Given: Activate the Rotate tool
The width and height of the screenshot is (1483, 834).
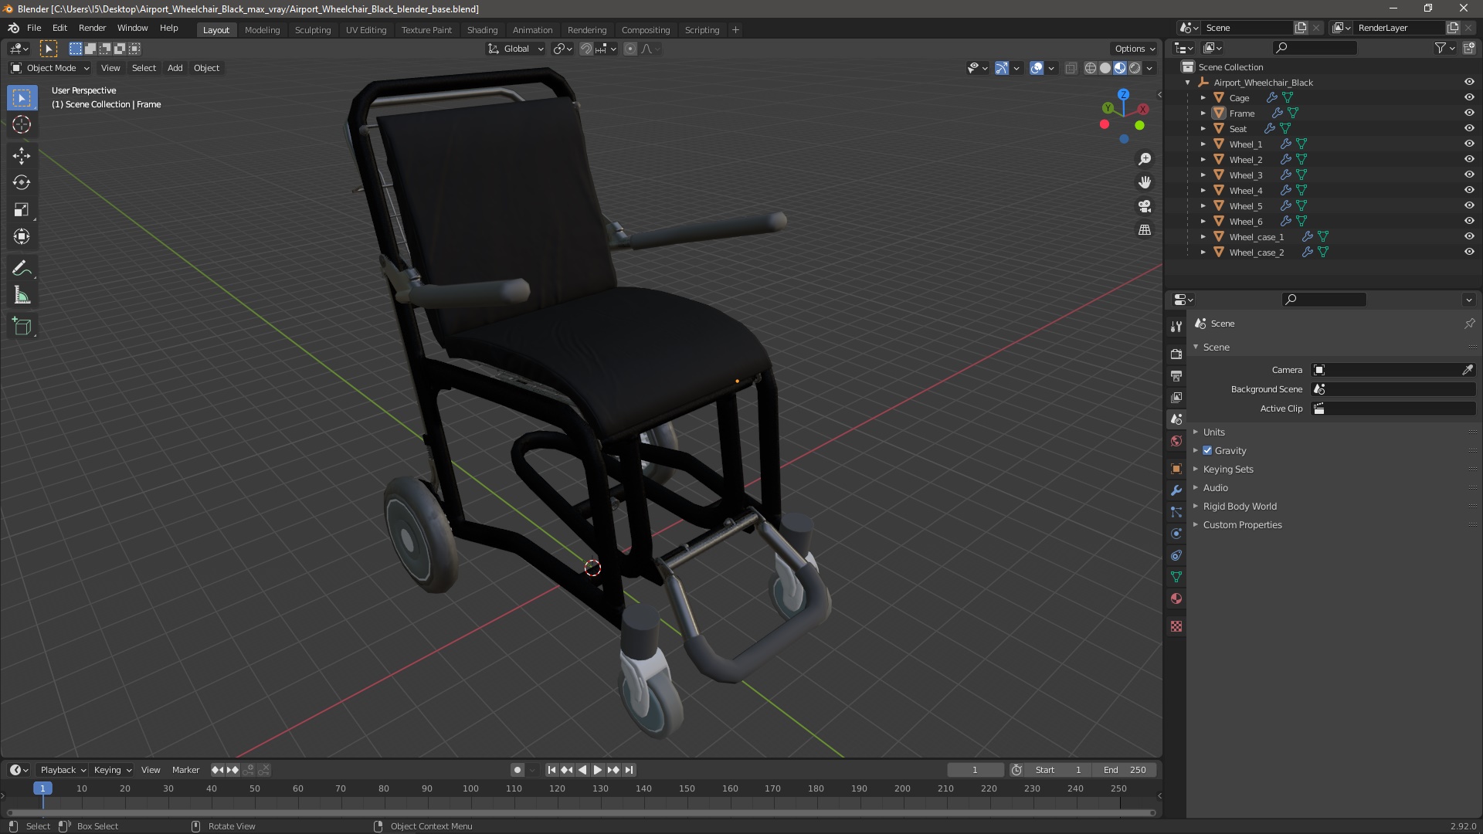Looking at the screenshot, I should pyautogui.click(x=22, y=182).
